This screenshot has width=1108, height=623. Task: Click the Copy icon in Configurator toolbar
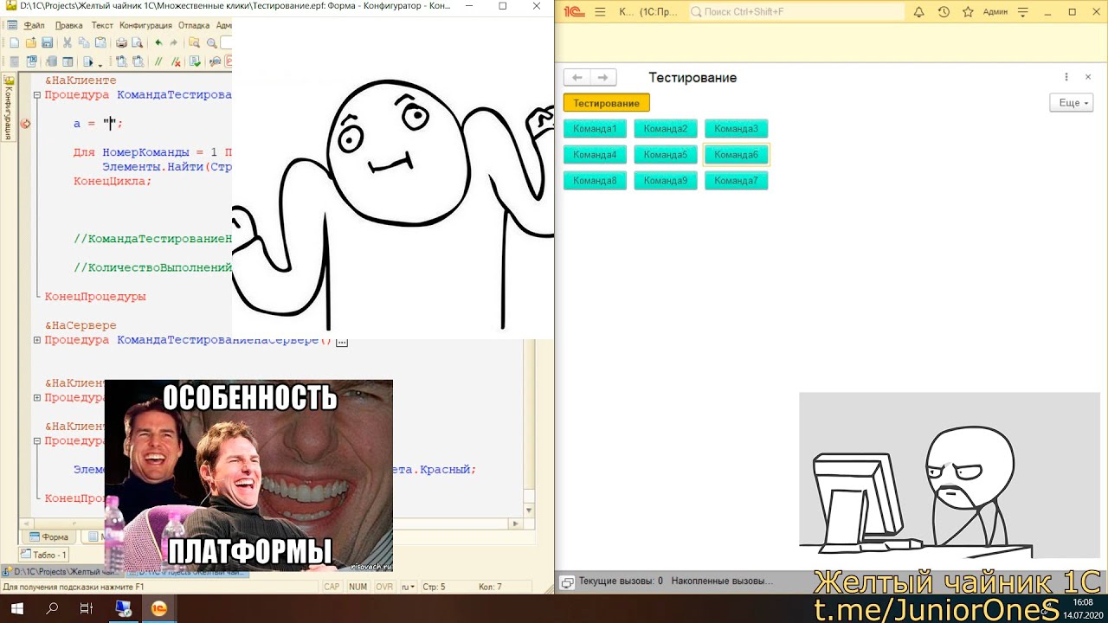pos(84,42)
